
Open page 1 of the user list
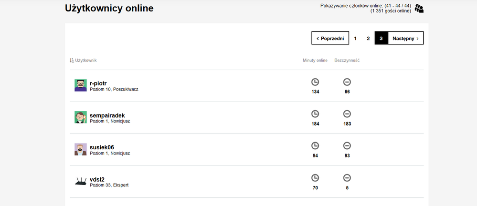coord(355,38)
